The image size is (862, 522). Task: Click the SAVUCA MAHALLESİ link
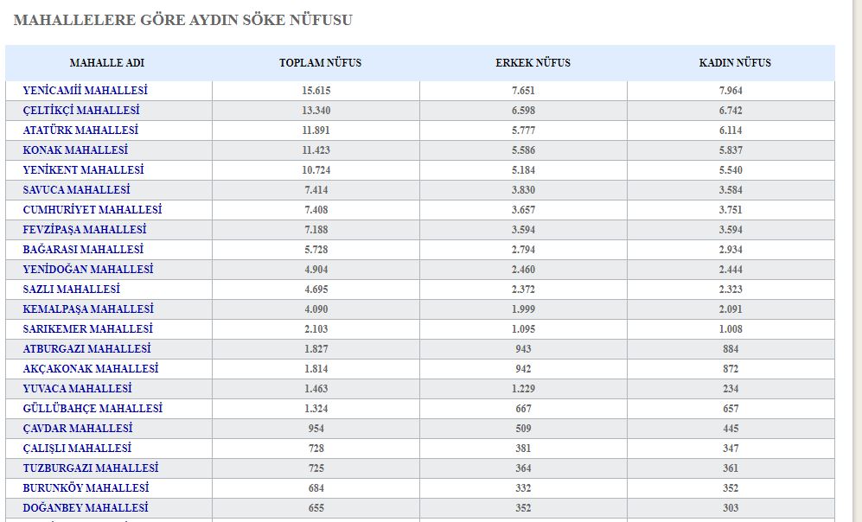coord(76,189)
